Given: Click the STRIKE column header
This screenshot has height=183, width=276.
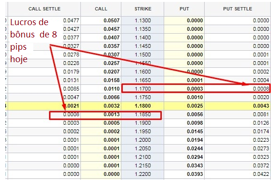Looking at the screenshot, I should pyautogui.click(x=143, y=9).
